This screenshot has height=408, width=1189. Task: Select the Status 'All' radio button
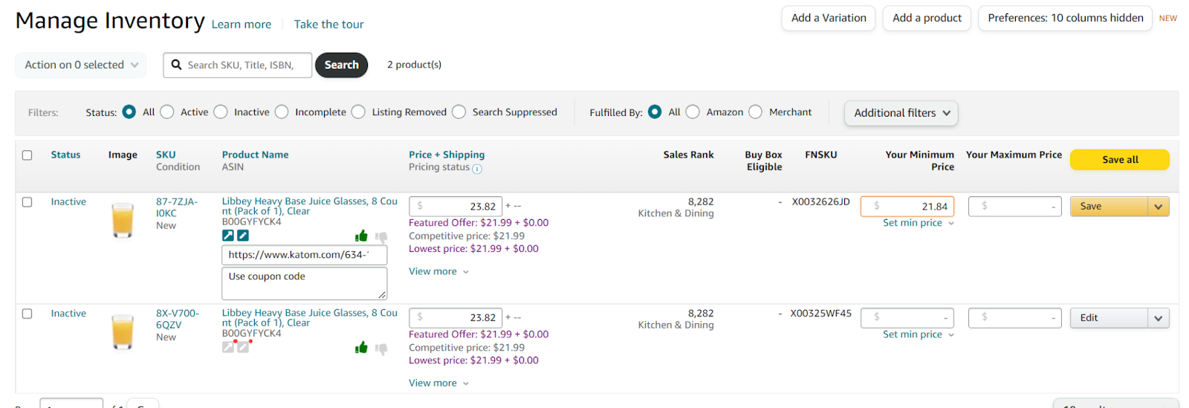[129, 111]
